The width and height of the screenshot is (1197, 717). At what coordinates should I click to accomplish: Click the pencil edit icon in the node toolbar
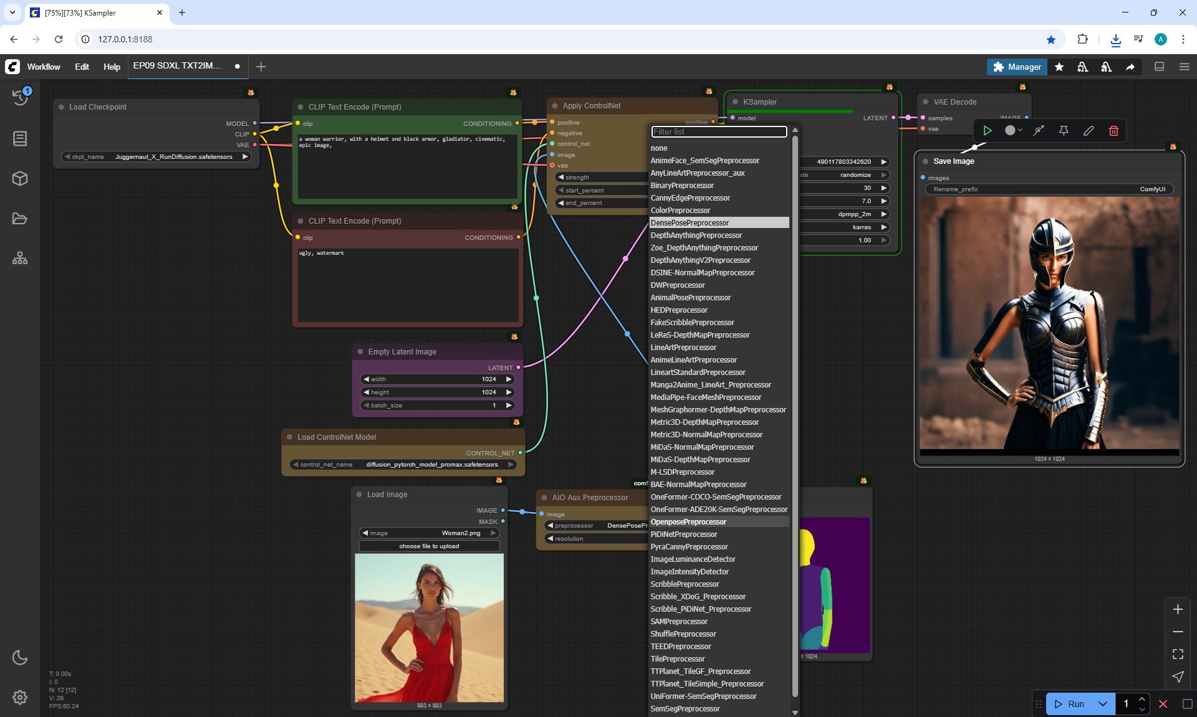tap(1089, 131)
